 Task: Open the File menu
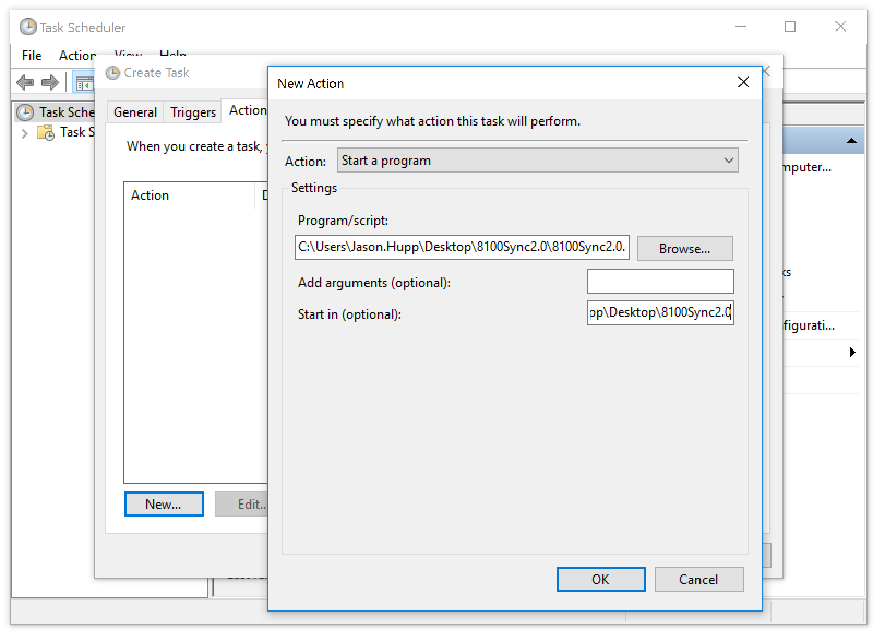point(32,55)
